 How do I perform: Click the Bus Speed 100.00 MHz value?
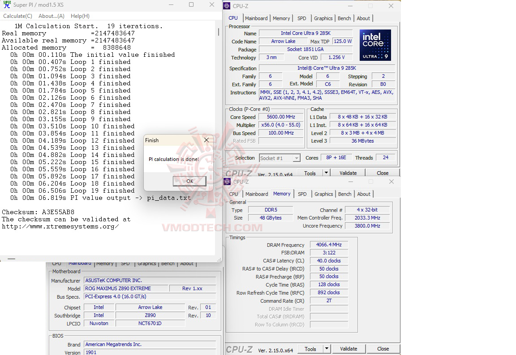point(281,133)
